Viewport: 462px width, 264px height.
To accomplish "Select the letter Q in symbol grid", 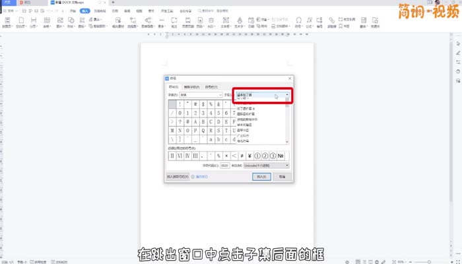I will (203, 130).
